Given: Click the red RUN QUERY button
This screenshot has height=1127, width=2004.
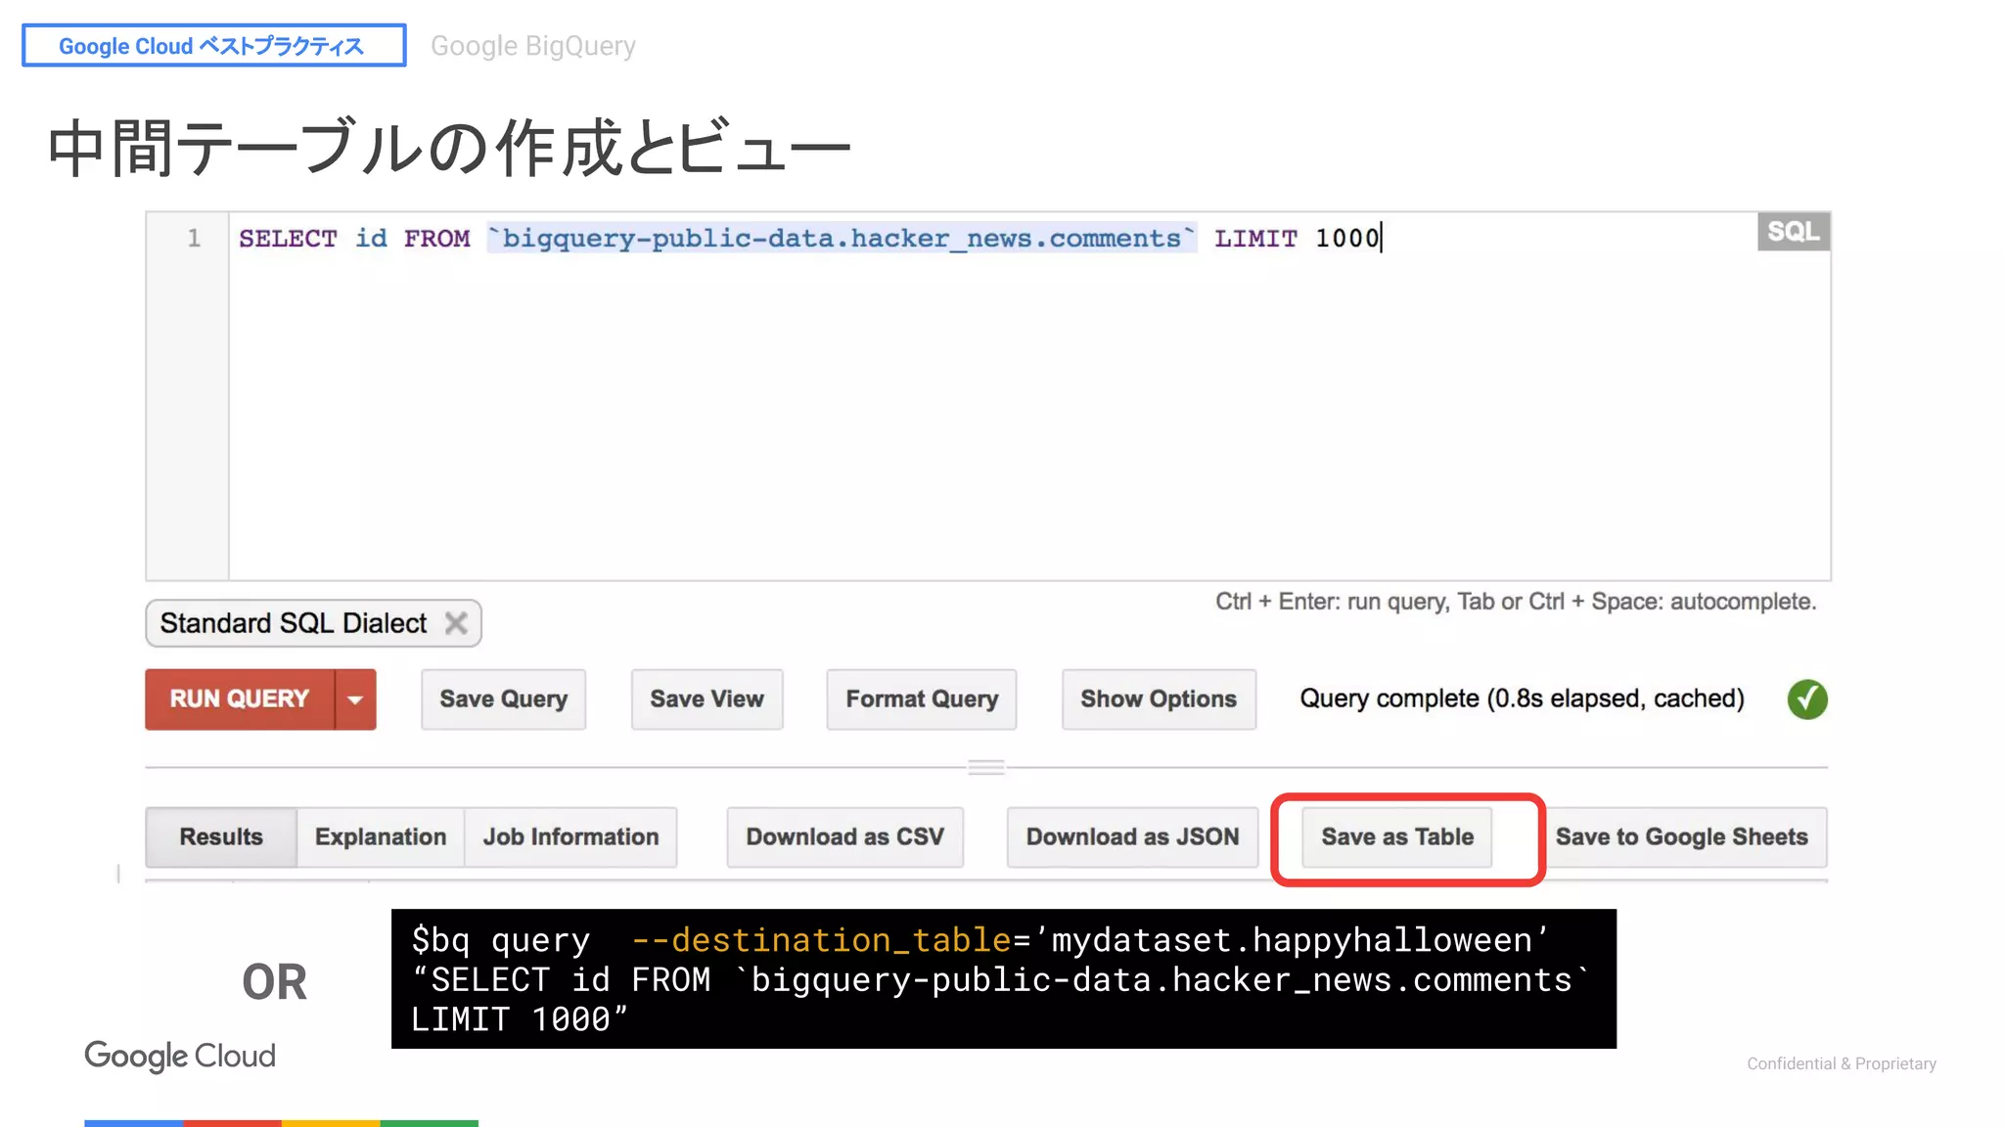Looking at the screenshot, I should pyautogui.click(x=240, y=699).
